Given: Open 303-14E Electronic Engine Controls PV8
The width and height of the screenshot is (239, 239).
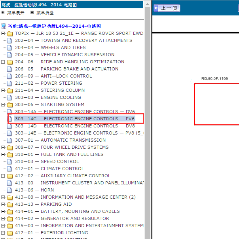Looking at the screenshot, I should [x=79, y=133].
